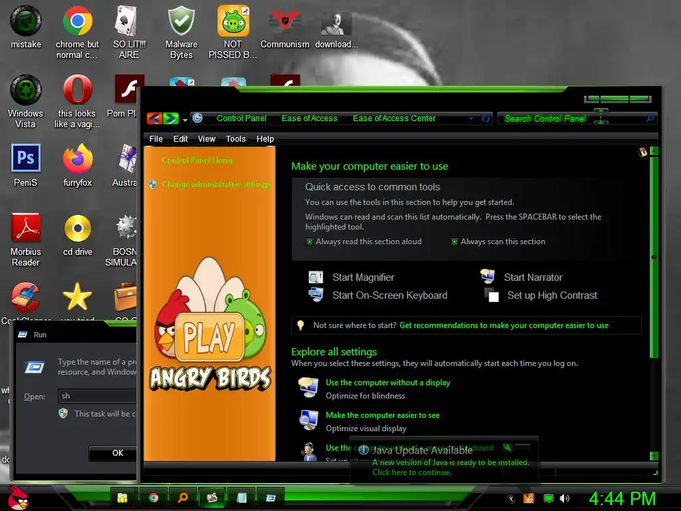This screenshot has width=681, height=511.
Task: Click the On-Screen Keyboard icon
Action: tap(316, 295)
